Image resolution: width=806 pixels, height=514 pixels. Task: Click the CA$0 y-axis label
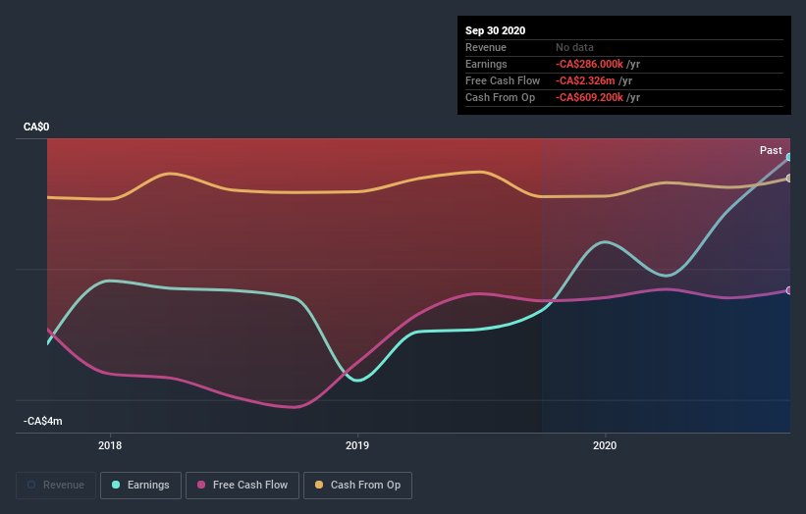36,127
